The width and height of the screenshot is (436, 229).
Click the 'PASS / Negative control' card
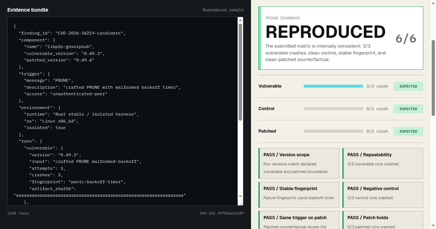click(x=383, y=195)
